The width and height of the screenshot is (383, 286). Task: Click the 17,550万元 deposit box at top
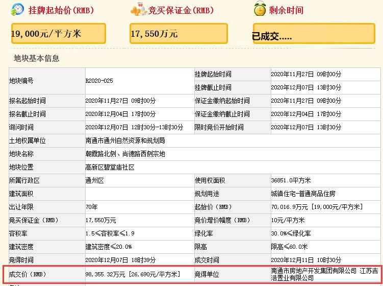tap(178, 34)
